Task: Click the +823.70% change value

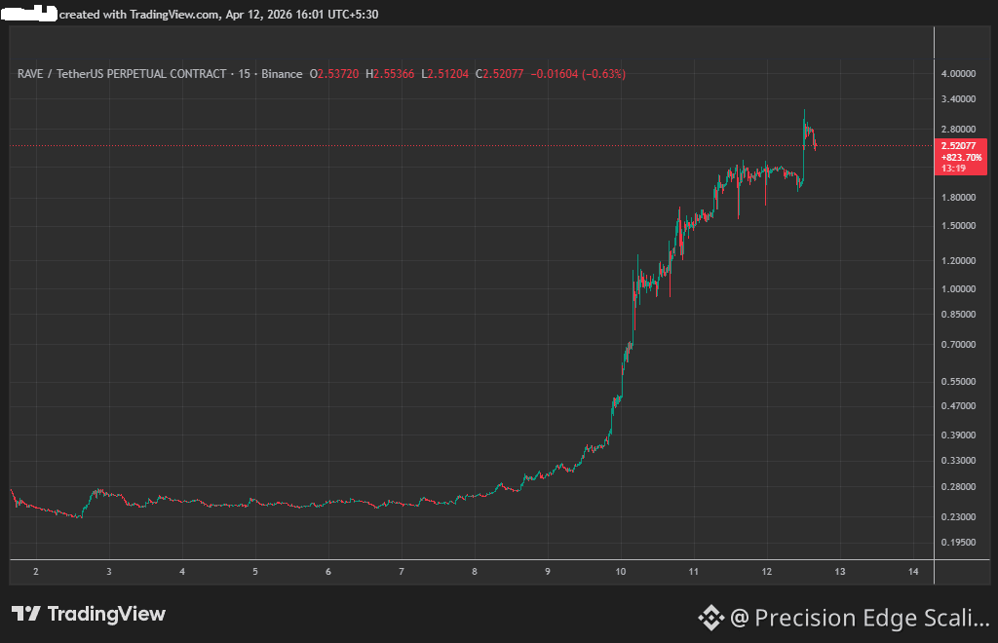Action: (x=961, y=157)
